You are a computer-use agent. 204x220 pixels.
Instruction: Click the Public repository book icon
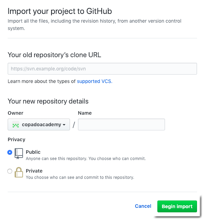pyautogui.click(x=19, y=154)
